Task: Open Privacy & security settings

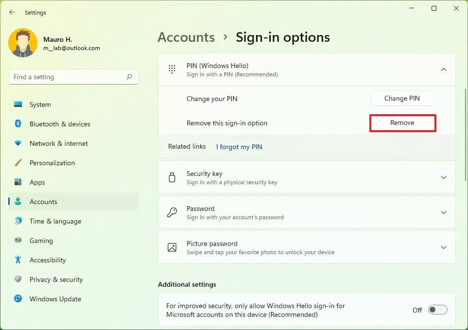Action: click(56, 279)
